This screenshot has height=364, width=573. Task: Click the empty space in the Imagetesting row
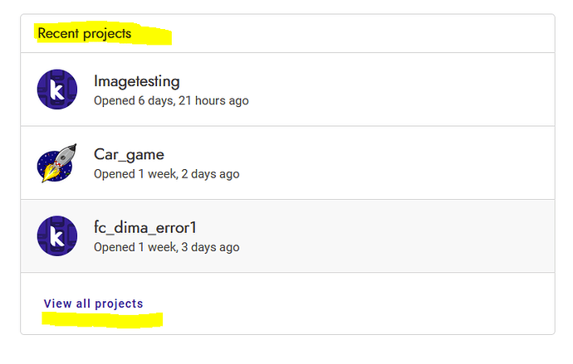pos(402,90)
